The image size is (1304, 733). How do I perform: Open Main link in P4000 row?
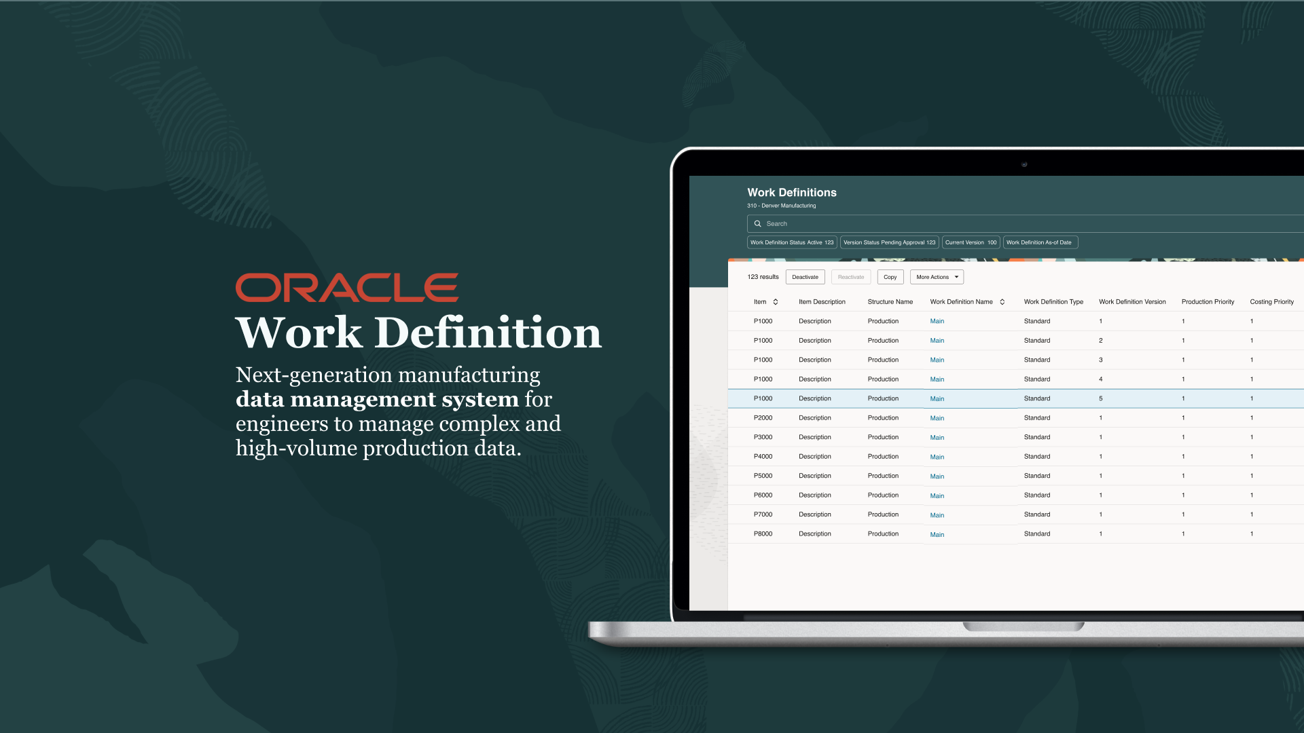(937, 457)
